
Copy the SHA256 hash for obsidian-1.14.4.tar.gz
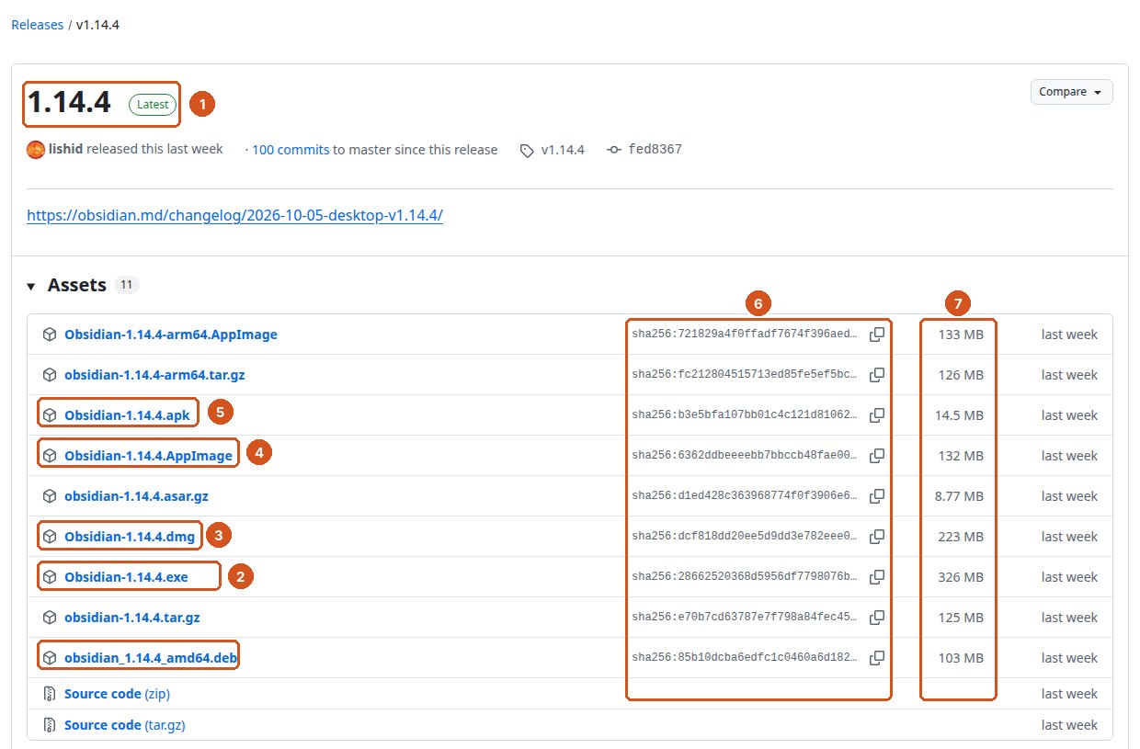click(x=877, y=618)
